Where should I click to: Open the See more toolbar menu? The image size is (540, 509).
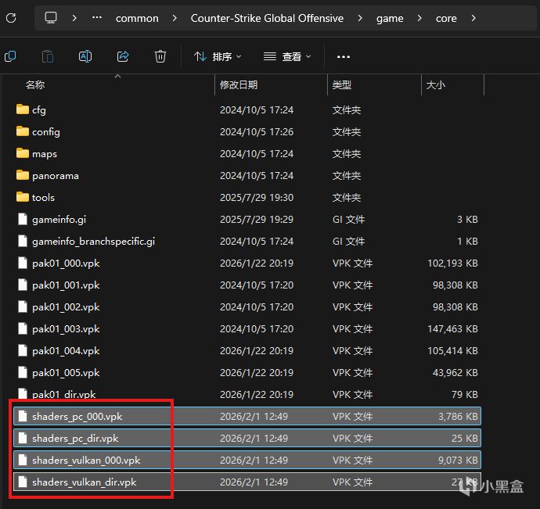pos(343,57)
